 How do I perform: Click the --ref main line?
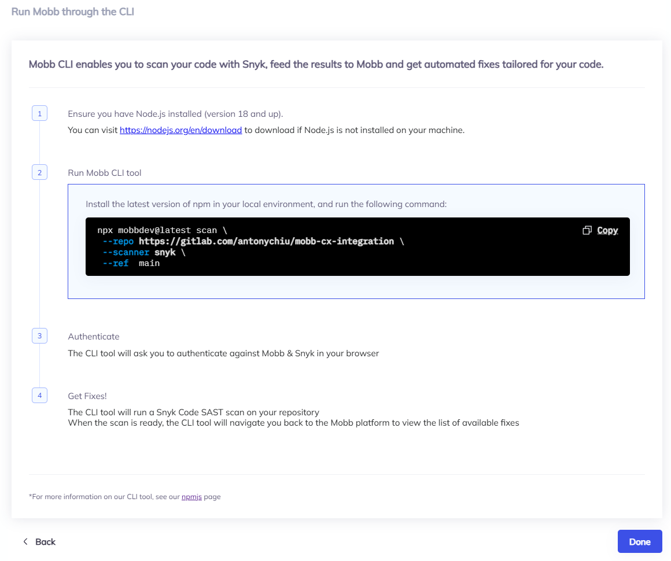pyautogui.click(x=131, y=263)
